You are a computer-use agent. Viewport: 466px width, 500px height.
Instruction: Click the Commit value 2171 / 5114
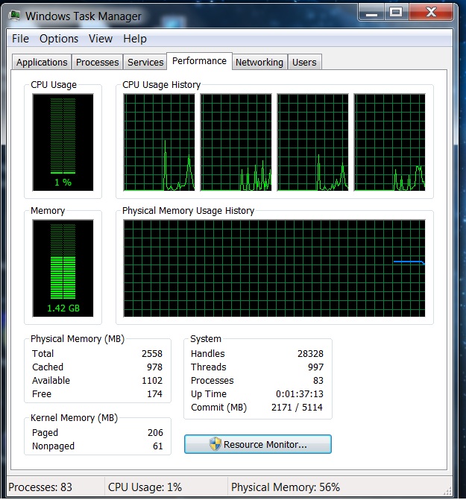click(x=297, y=407)
